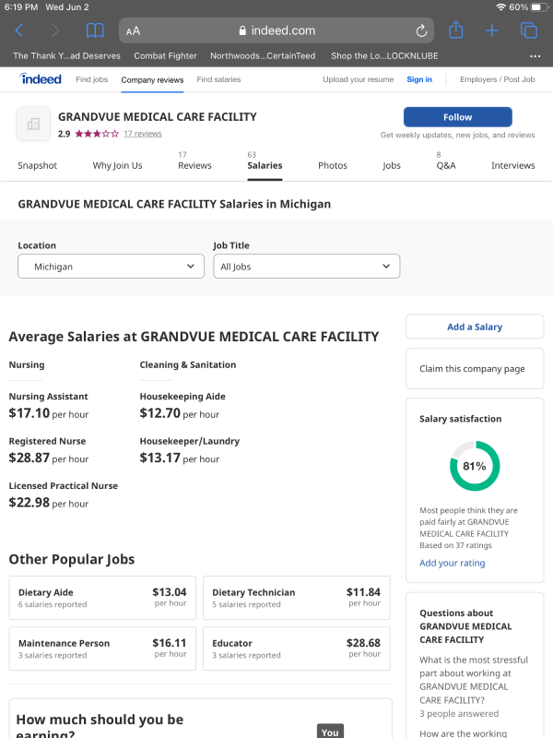Click Add your rating link
Image resolution: width=553 pixels, height=738 pixels.
pyautogui.click(x=452, y=563)
